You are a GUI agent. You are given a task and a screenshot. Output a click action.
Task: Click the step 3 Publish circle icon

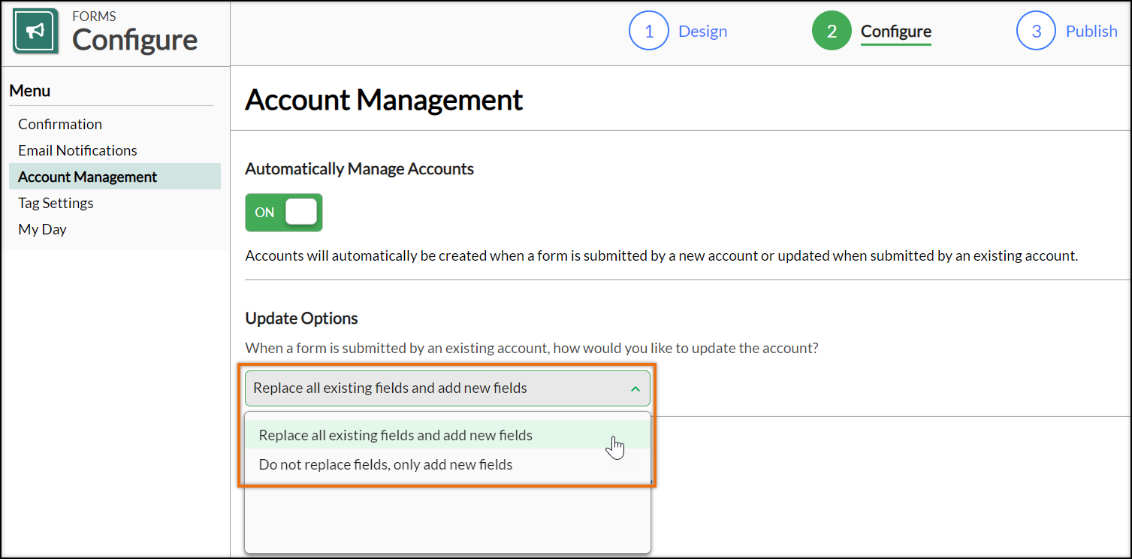(1036, 31)
